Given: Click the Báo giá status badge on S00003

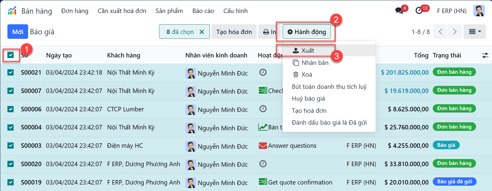Looking at the screenshot, I should pyautogui.click(x=446, y=145).
